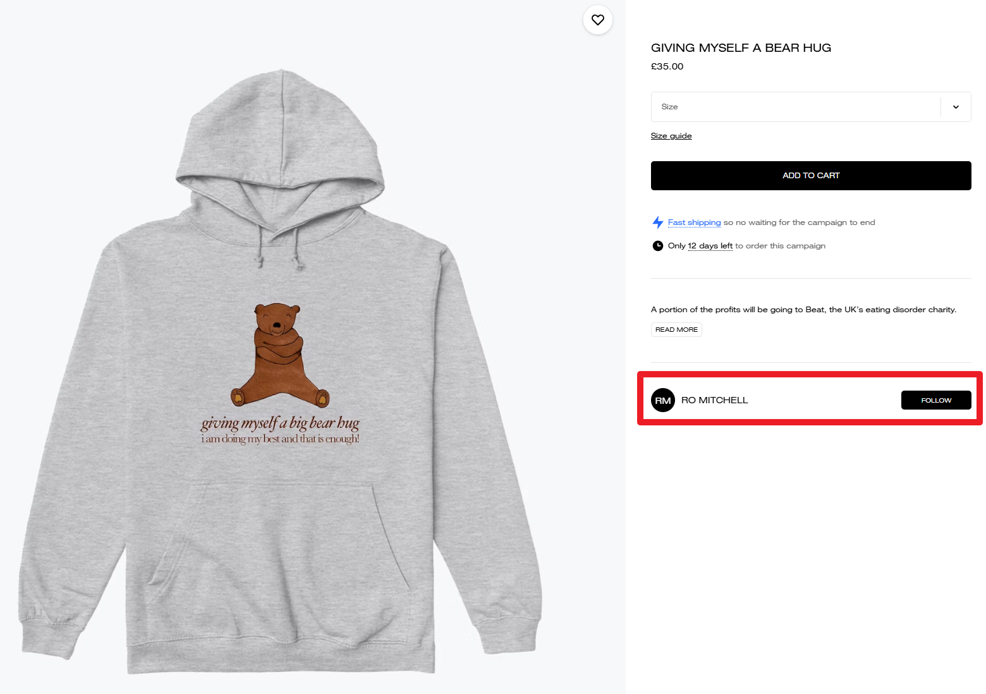Expand the Size chevron arrow

point(956,107)
